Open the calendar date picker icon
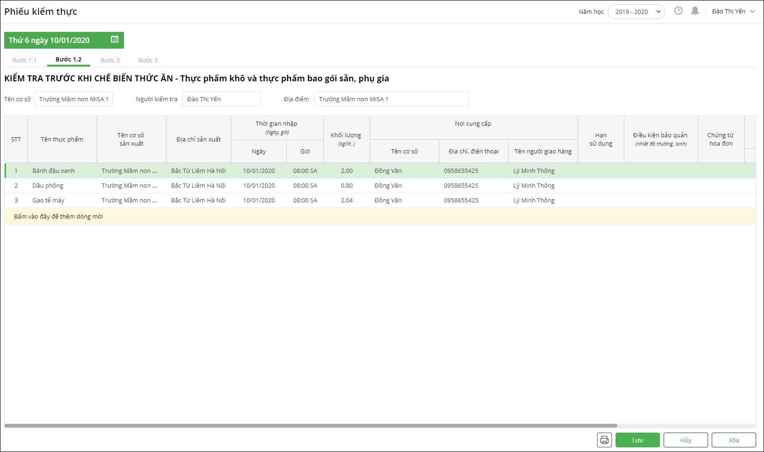The width and height of the screenshot is (764, 452). [x=115, y=40]
